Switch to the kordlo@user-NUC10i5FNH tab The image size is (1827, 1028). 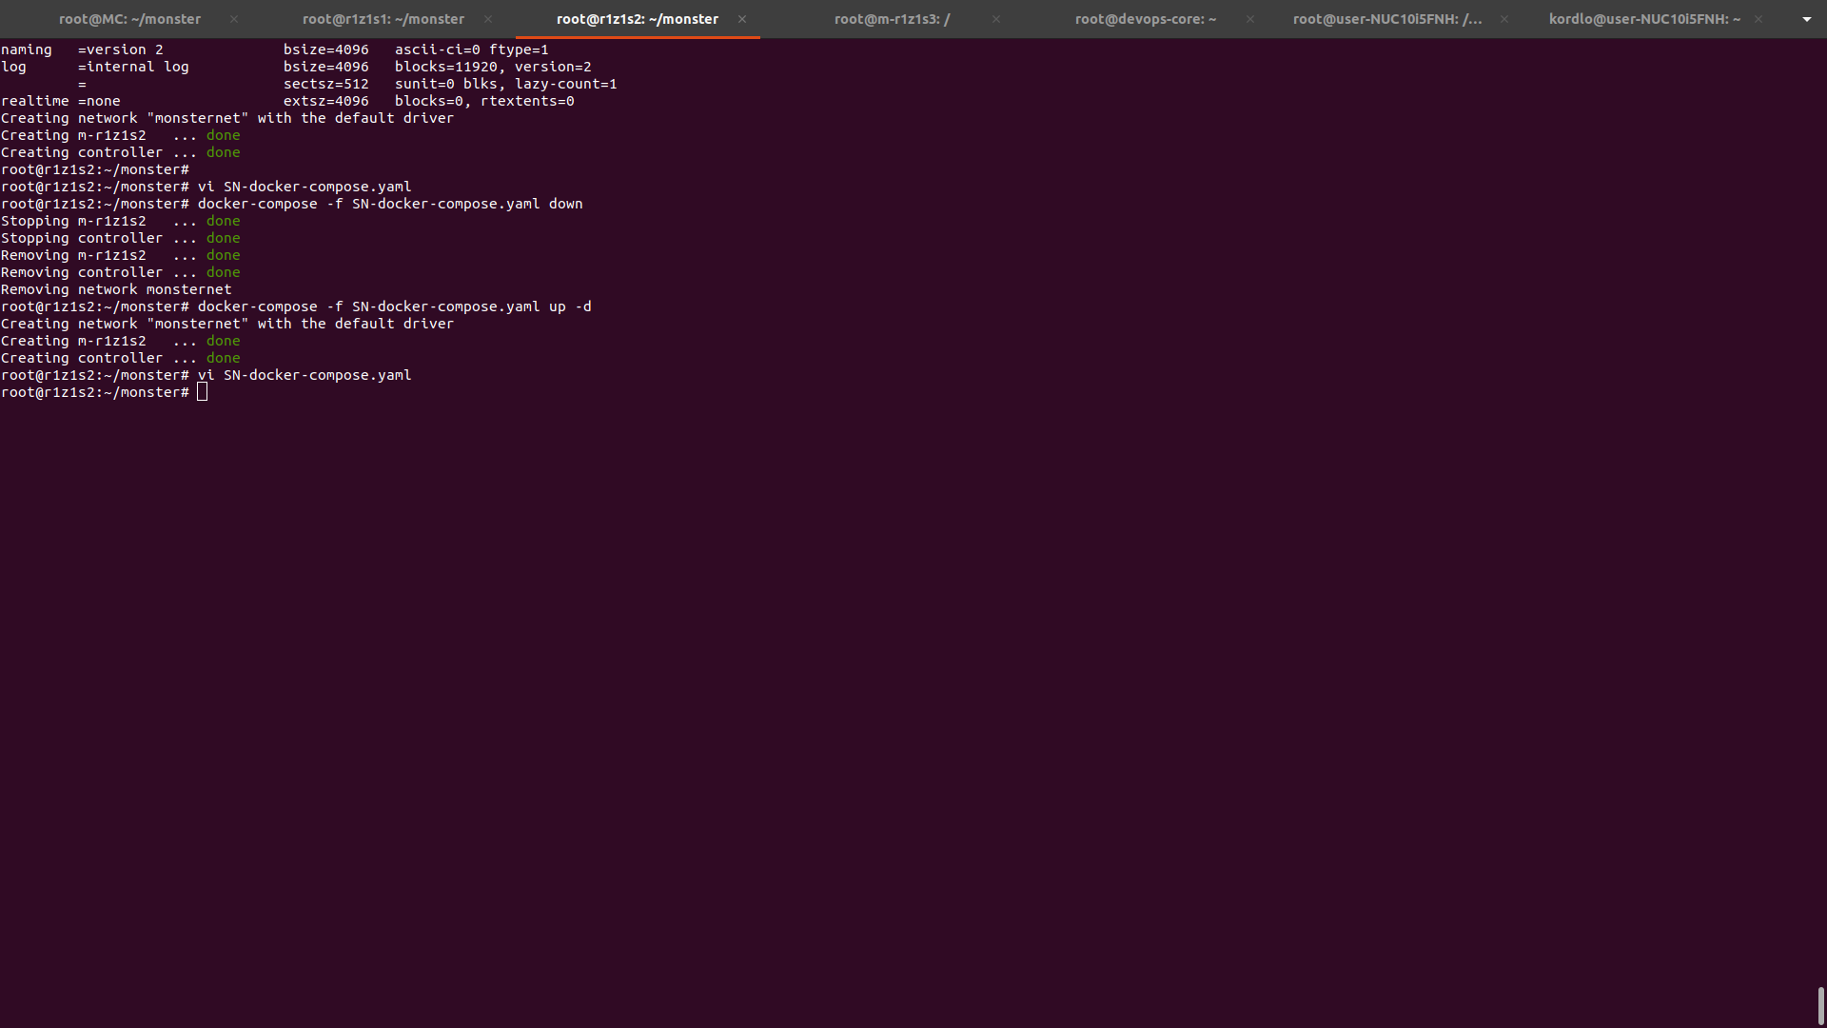point(1643,19)
